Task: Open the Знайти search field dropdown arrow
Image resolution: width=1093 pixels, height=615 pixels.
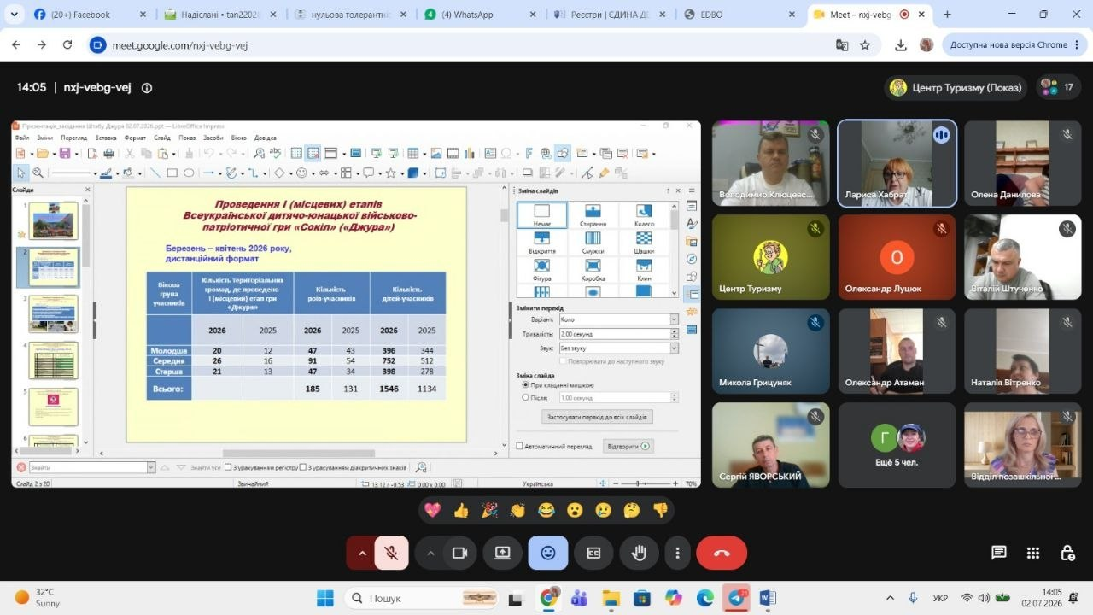Action: pyautogui.click(x=151, y=467)
